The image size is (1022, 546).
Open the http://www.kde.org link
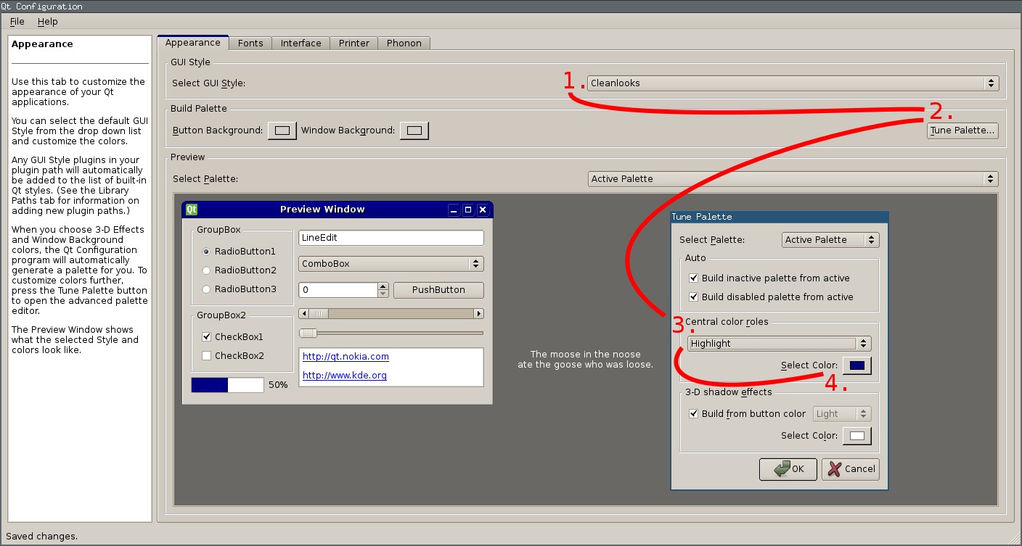[344, 376]
